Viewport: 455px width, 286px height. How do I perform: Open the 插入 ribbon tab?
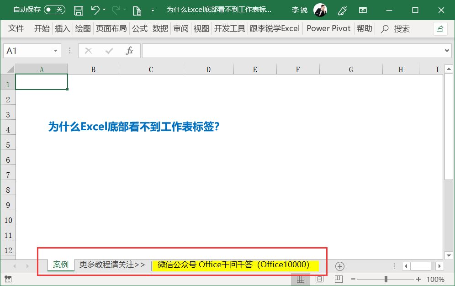(62, 28)
